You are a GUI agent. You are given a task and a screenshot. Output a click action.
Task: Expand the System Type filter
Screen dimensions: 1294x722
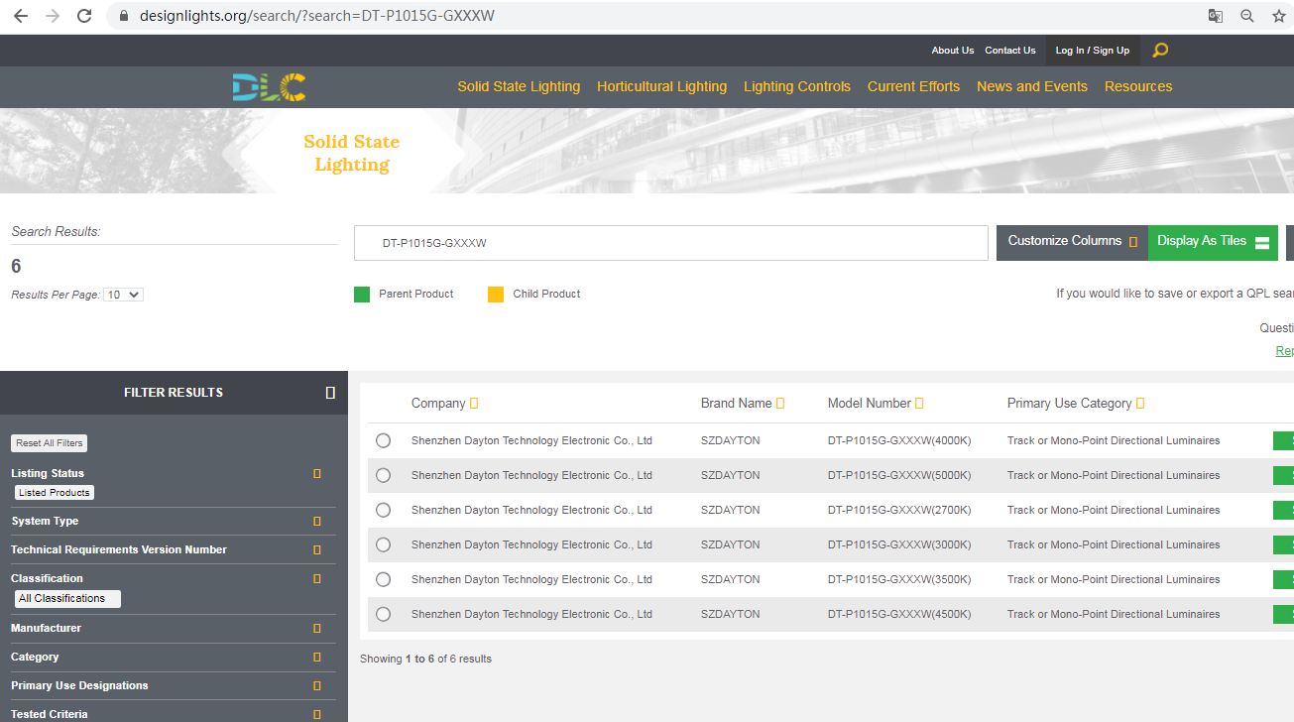(x=317, y=522)
